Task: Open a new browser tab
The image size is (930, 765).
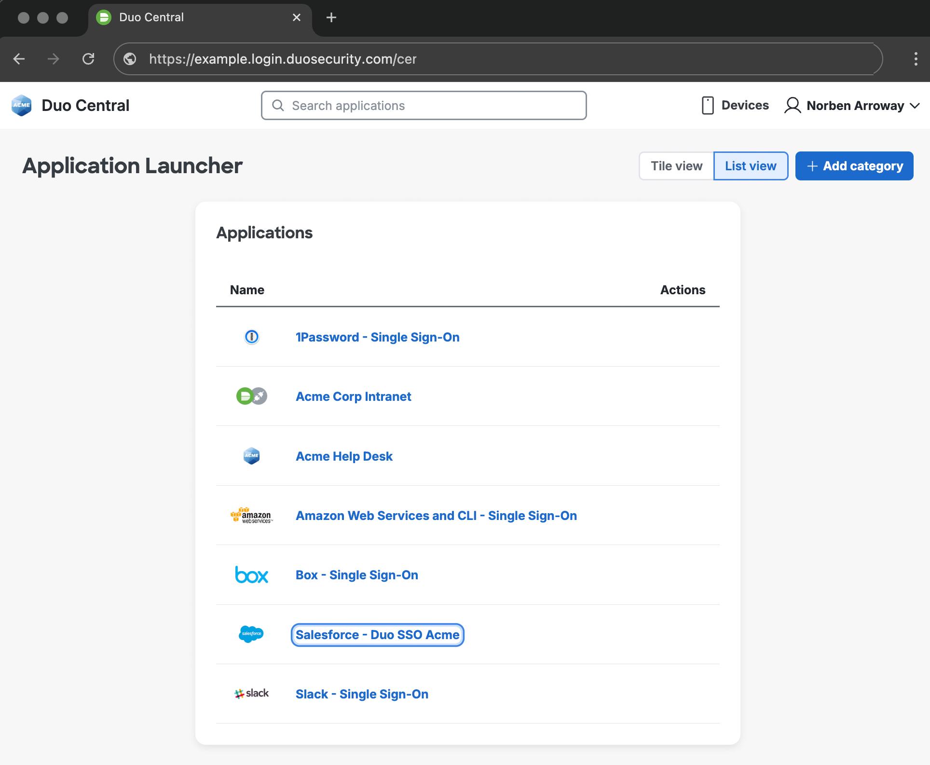Action: [331, 17]
